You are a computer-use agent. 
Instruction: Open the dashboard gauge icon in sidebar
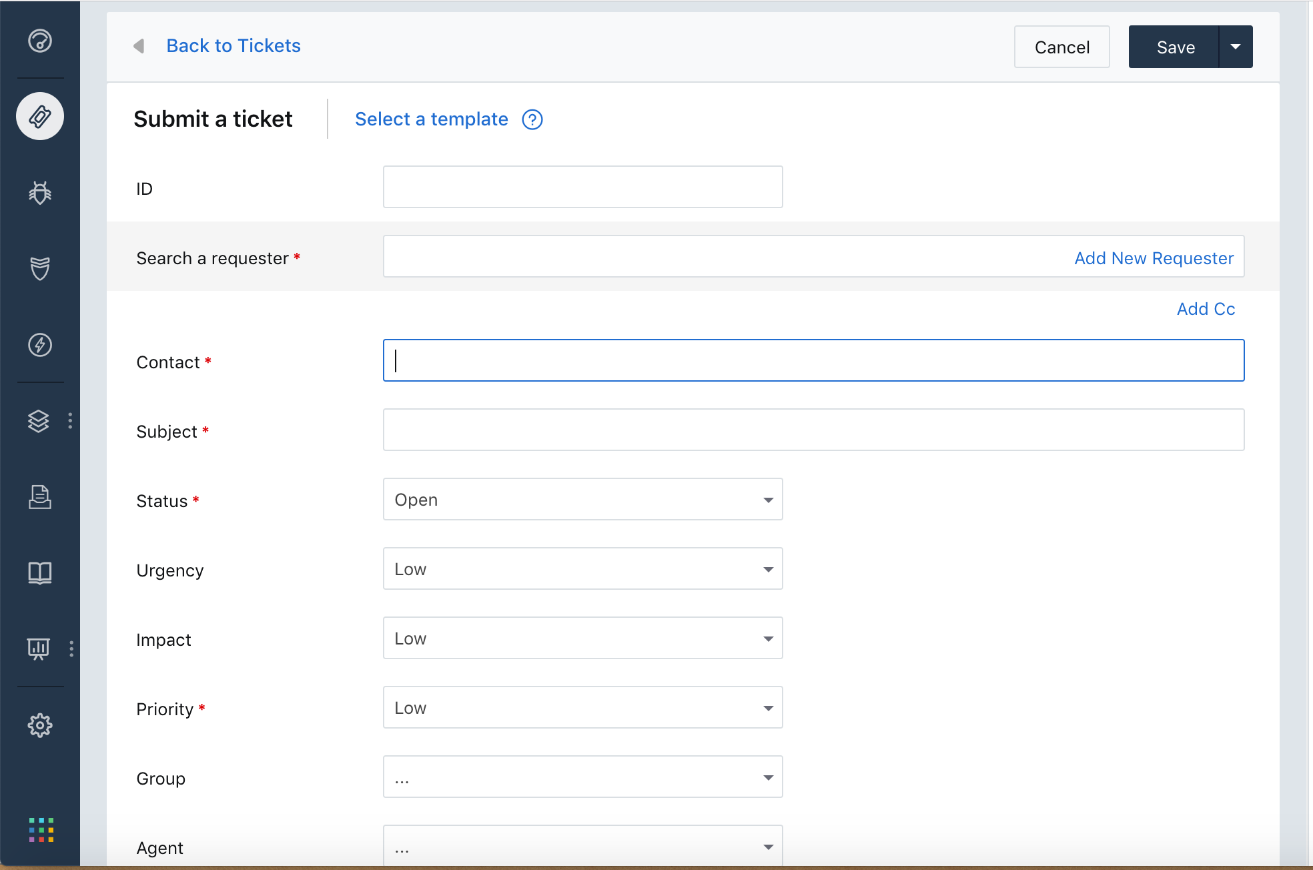(x=40, y=41)
